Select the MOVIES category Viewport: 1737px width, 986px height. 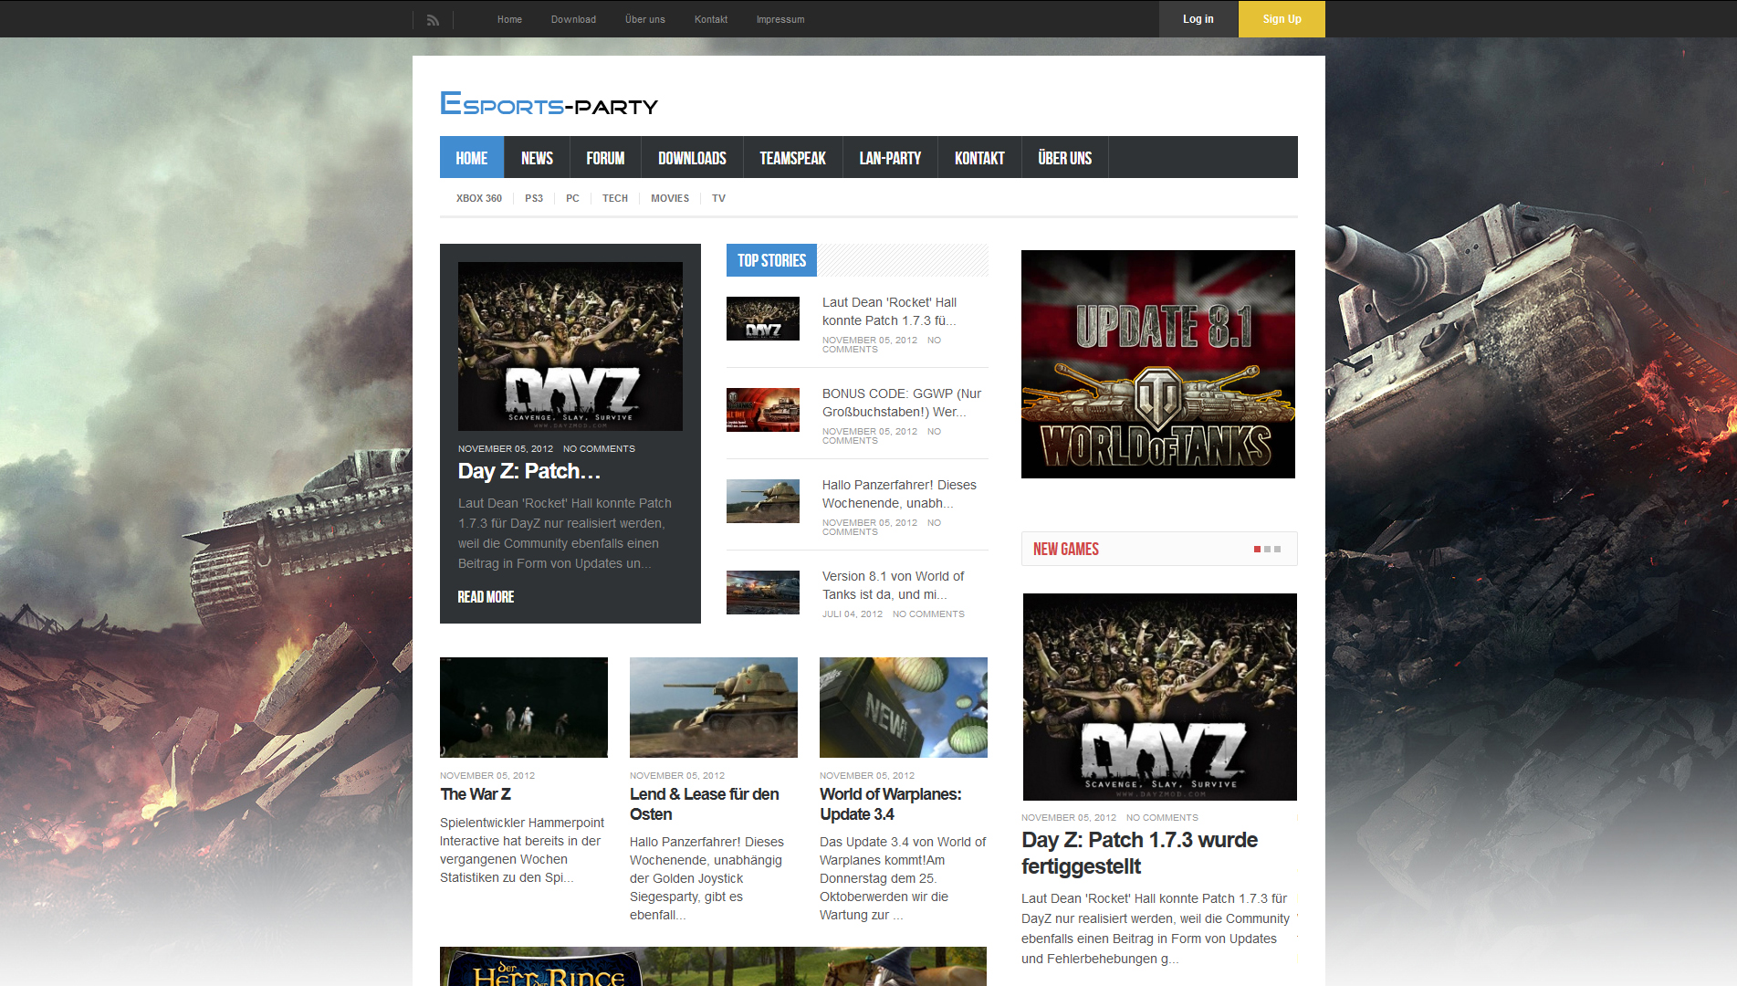click(670, 198)
